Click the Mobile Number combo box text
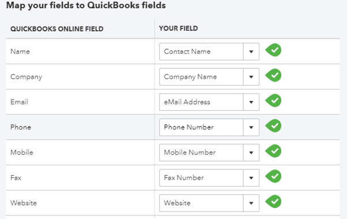This screenshot has width=347, height=219. (190, 153)
